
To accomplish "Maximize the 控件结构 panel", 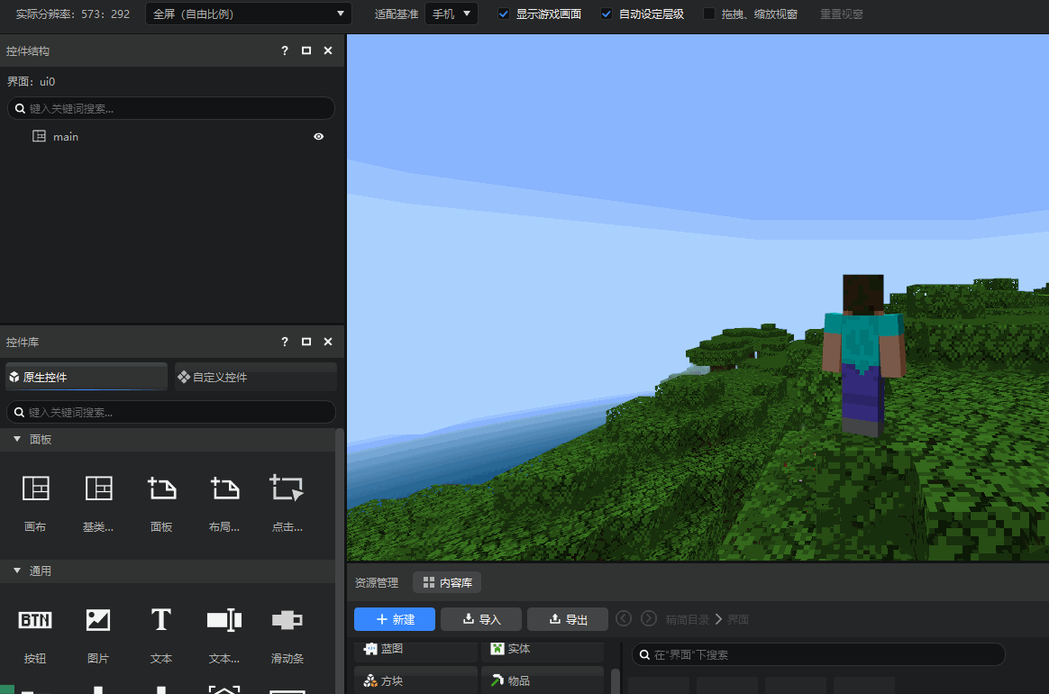I will point(306,50).
